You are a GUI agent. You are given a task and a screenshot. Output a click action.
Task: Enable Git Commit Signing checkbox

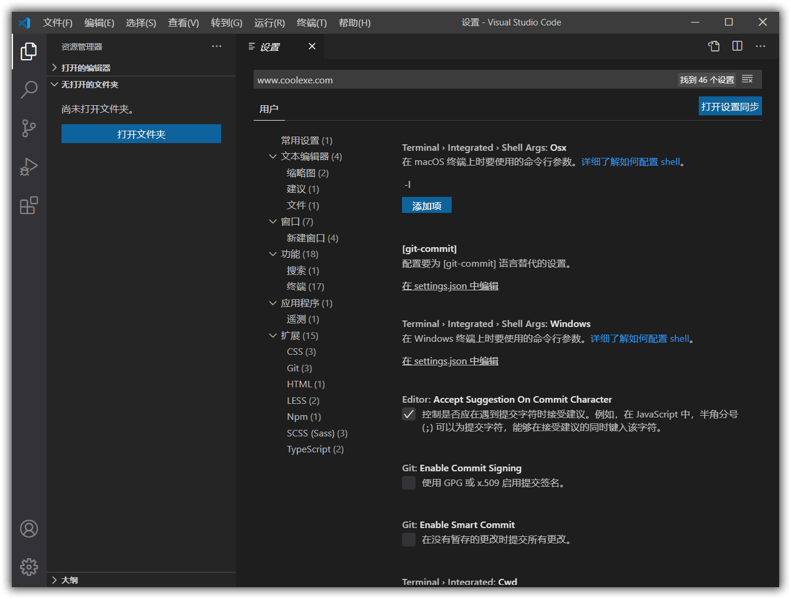pos(409,483)
